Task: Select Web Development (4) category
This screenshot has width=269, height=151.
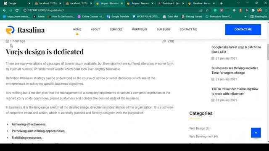Action: 203,136
